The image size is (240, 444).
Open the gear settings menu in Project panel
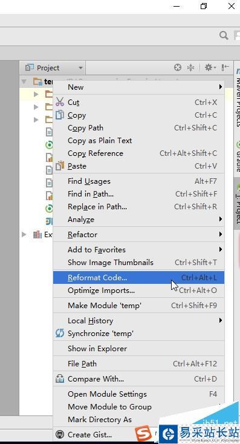click(210, 67)
